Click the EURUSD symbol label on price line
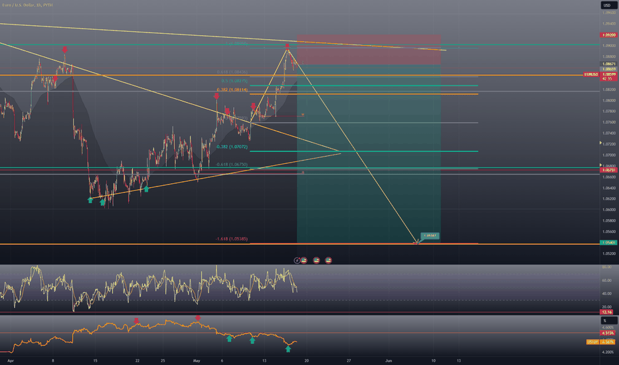The image size is (619, 365). point(591,74)
